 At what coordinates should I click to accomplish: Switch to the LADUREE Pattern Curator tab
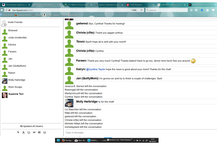[x=171, y=5]
